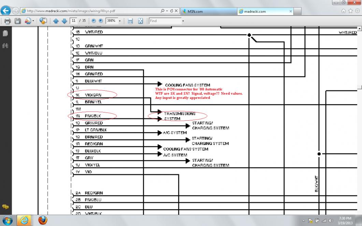Viewport: 362px width, 226px height.
Task: Go to previous page with up arrow
Action: point(56,21)
